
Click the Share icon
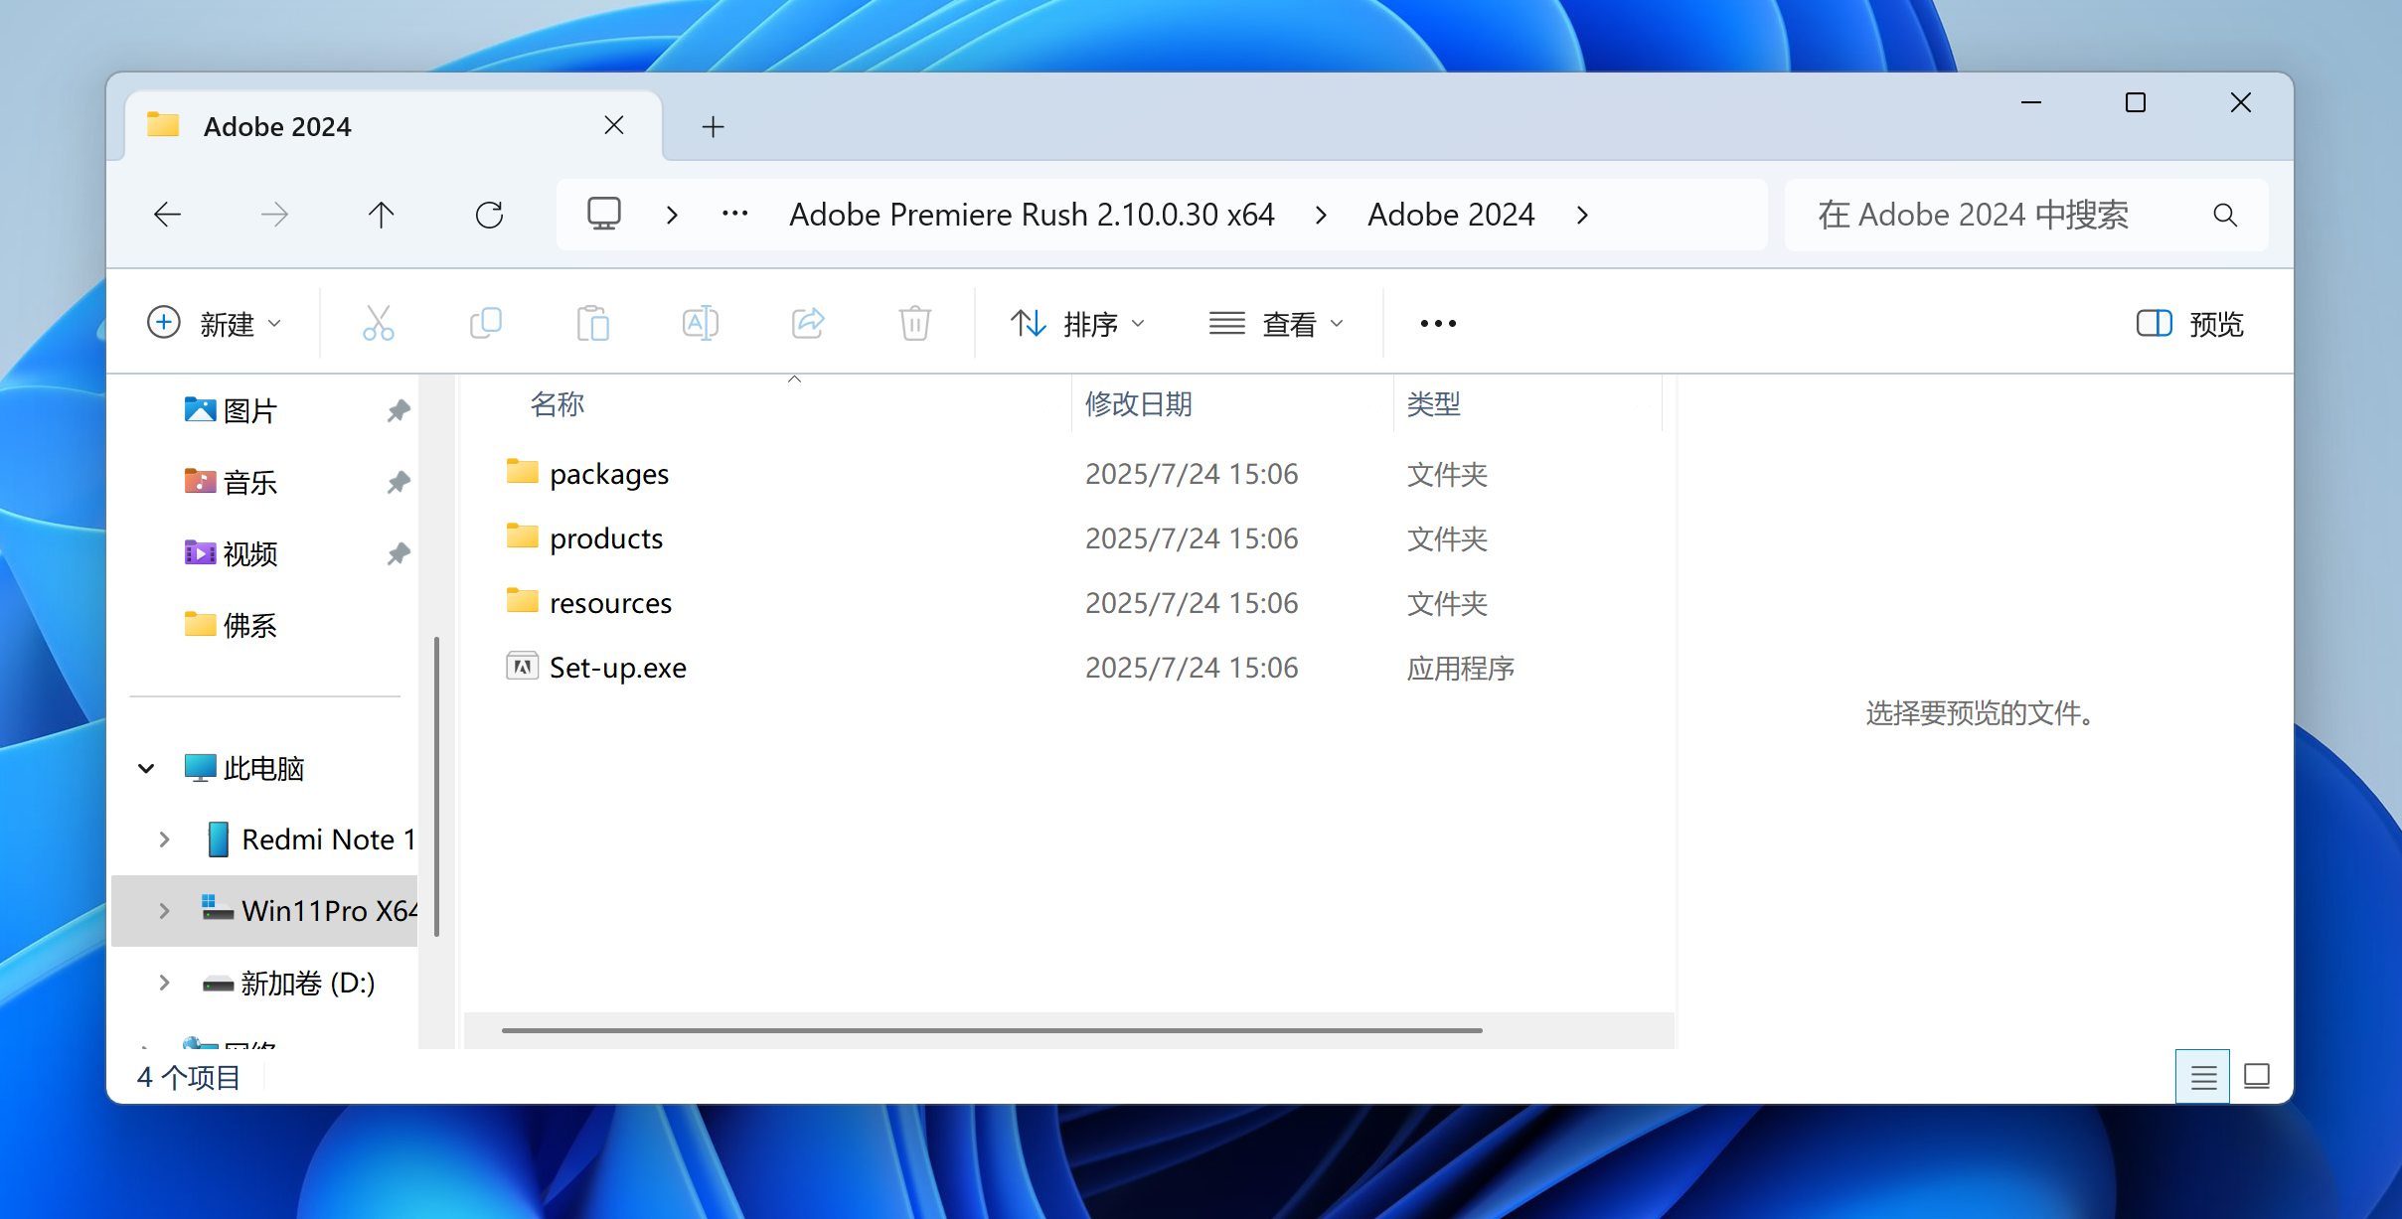click(808, 323)
